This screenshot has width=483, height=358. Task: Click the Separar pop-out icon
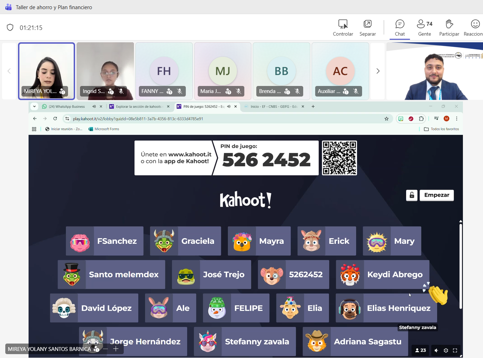click(x=367, y=28)
